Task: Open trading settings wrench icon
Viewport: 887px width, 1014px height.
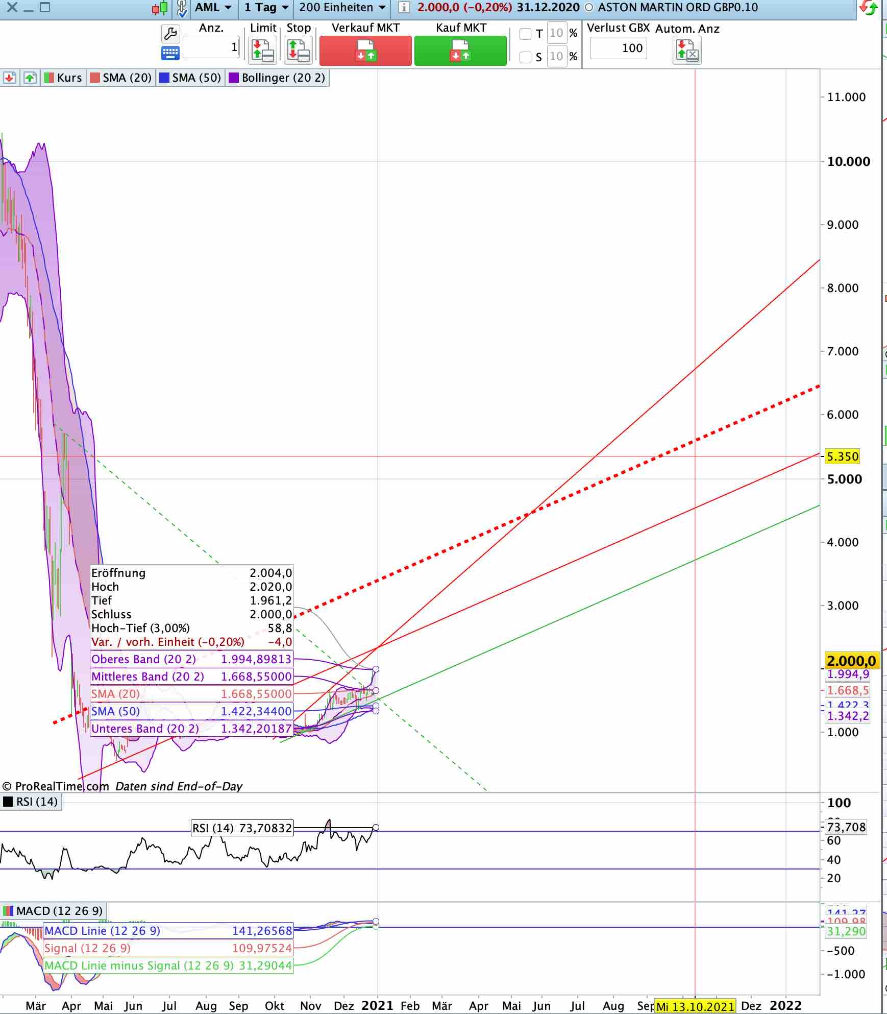Action: pyautogui.click(x=170, y=34)
